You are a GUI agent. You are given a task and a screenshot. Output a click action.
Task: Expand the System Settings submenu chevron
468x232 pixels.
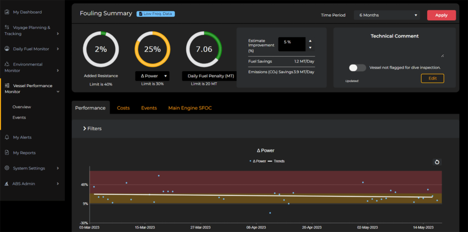[58, 169]
